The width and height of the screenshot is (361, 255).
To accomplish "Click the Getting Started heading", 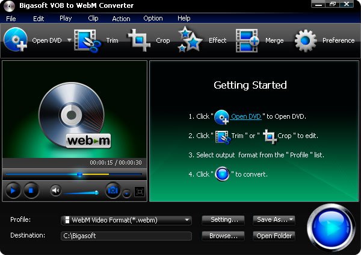I will click(x=250, y=85).
